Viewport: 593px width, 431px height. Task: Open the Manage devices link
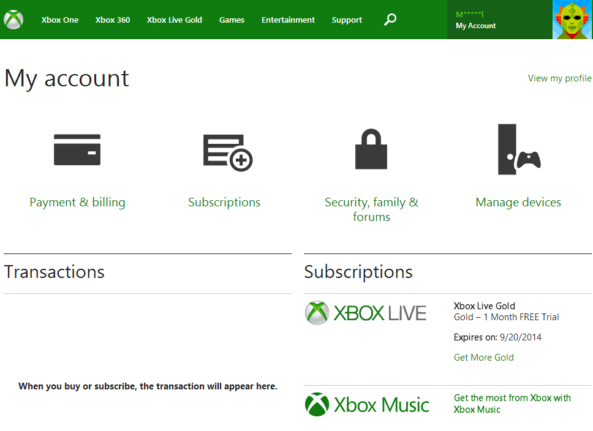click(518, 202)
